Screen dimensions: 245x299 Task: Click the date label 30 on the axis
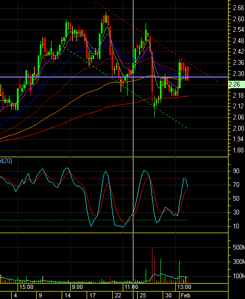pos(168,296)
